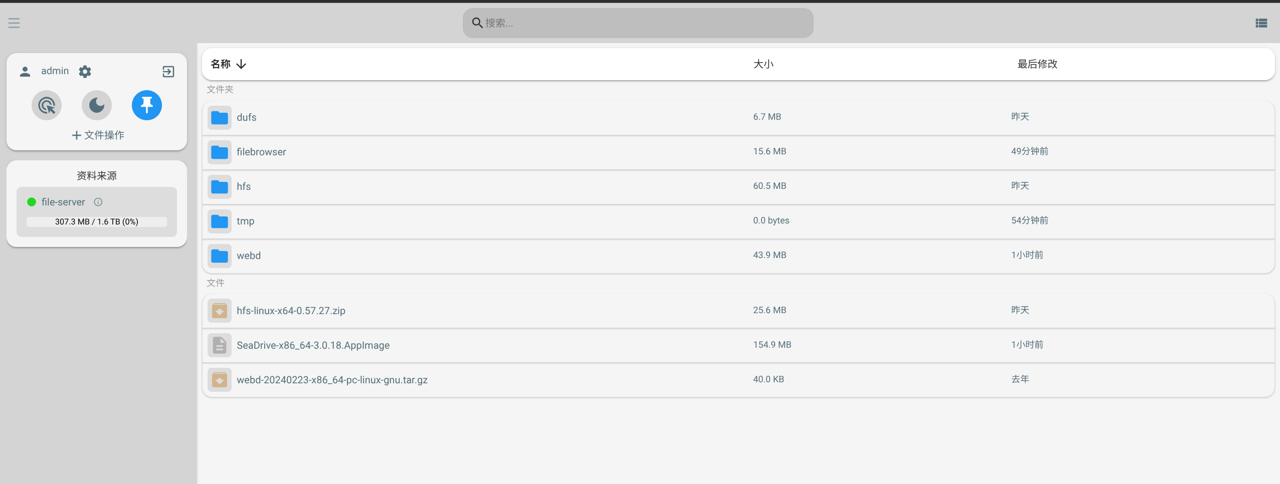Viewport: 1280px width, 484px height.
Task: Click the admin user name
Action: pyautogui.click(x=55, y=71)
